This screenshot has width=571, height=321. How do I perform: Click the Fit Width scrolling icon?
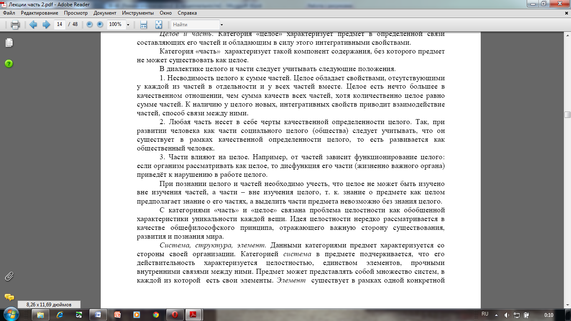(144, 25)
